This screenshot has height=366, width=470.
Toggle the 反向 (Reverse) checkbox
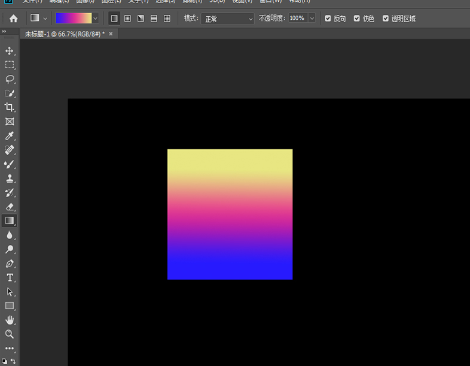pyautogui.click(x=328, y=19)
